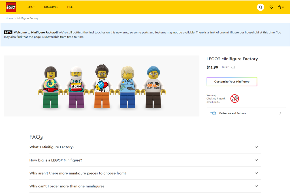The width and height of the screenshot is (290, 193).
Task: Expand the more minifigure pieces FAQ chevron
Action: [x=256, y=173]
